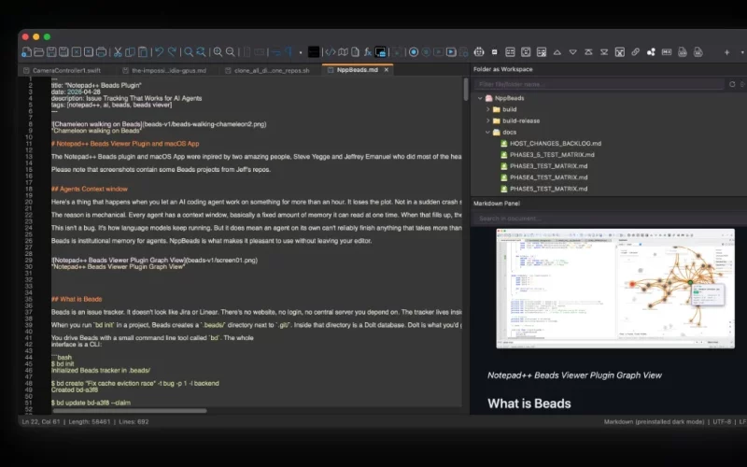Click the Zoom Out magnifier icon
The width and height of the screenshot is (747, 467).
pos(230,52)
